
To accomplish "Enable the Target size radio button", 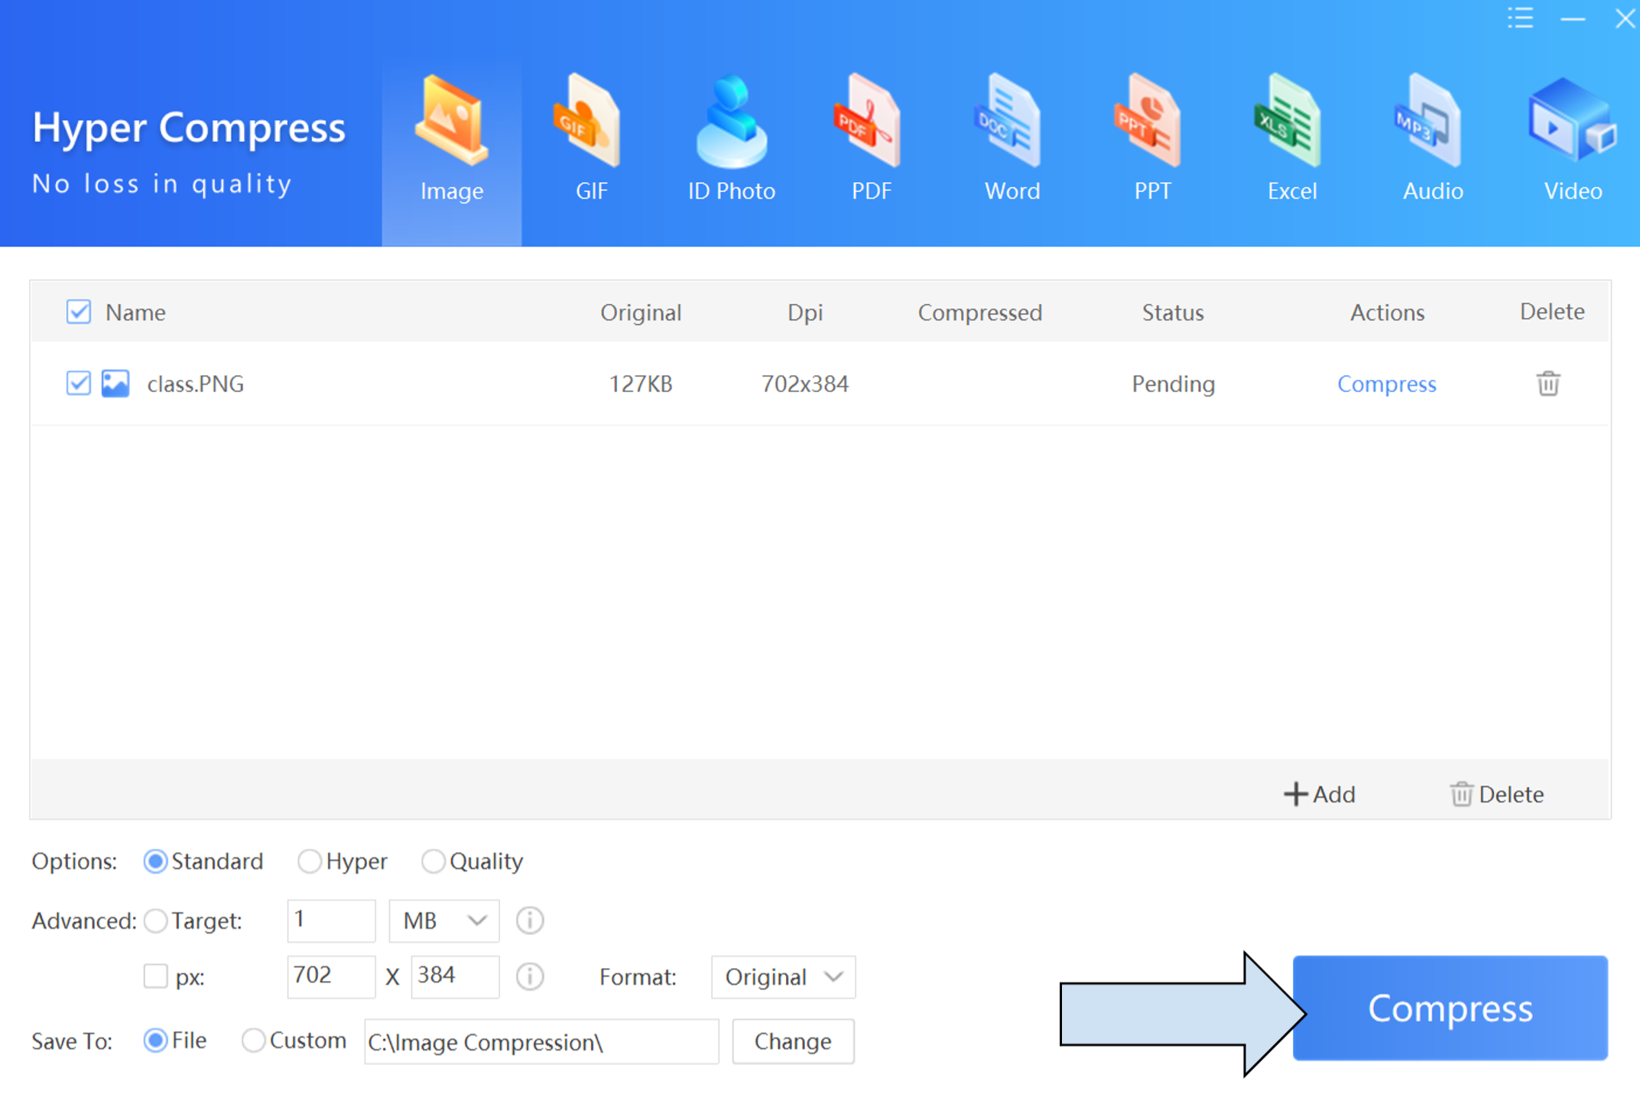I will click(155, 921).
